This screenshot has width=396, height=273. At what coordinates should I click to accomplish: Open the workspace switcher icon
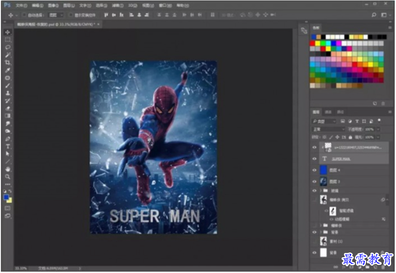click(384, 15)
